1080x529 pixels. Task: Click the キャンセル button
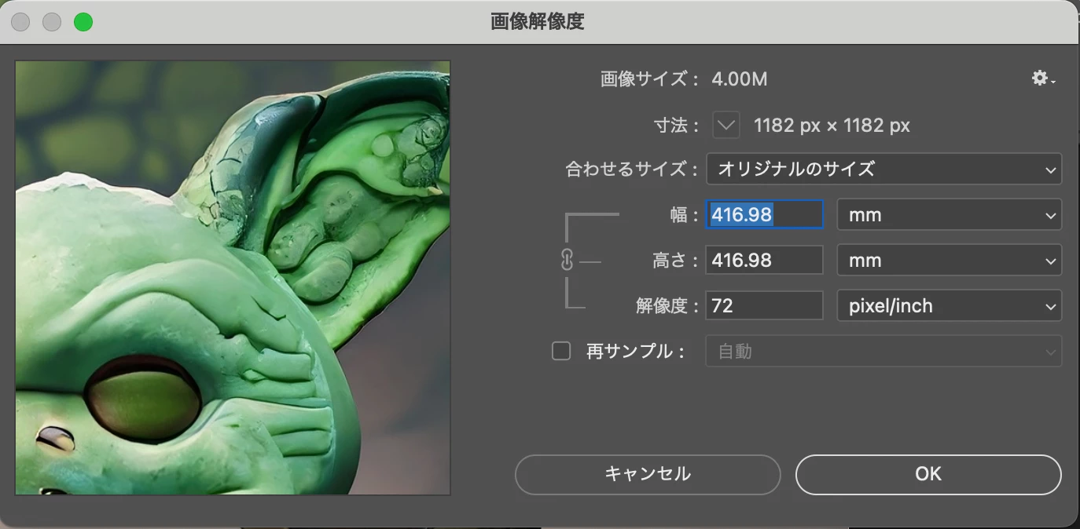click(x=648, y=474)
